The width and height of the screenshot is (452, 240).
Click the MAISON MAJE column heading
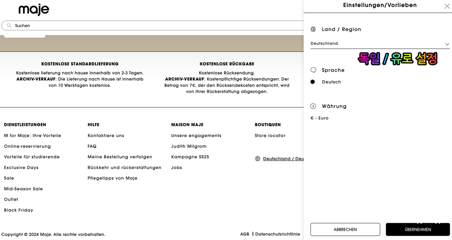(x=187, y=125)
